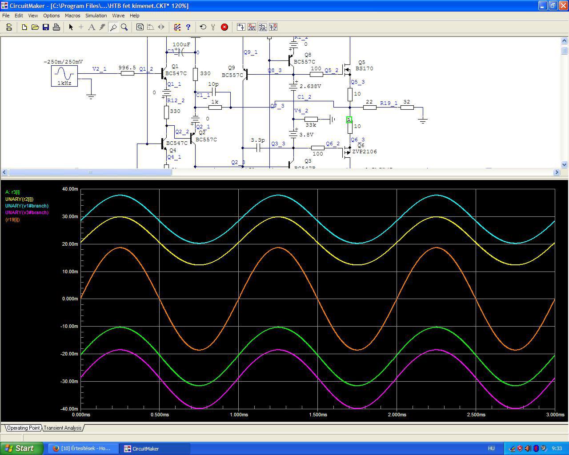Open the Wave menu

click(x=118, y=16)
